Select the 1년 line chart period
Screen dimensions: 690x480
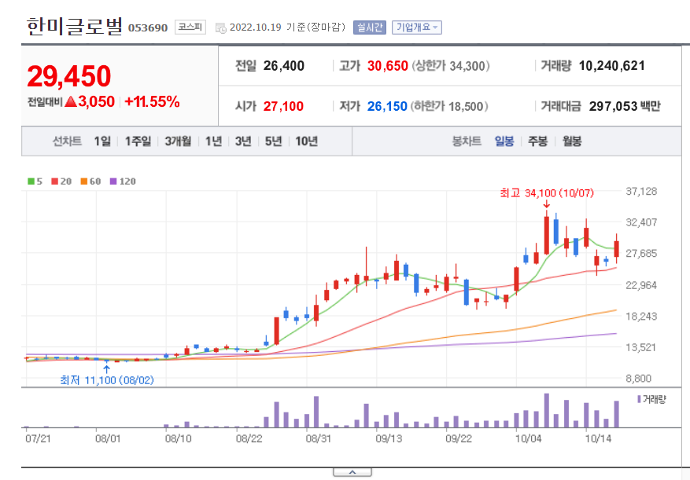pos(213,141)
